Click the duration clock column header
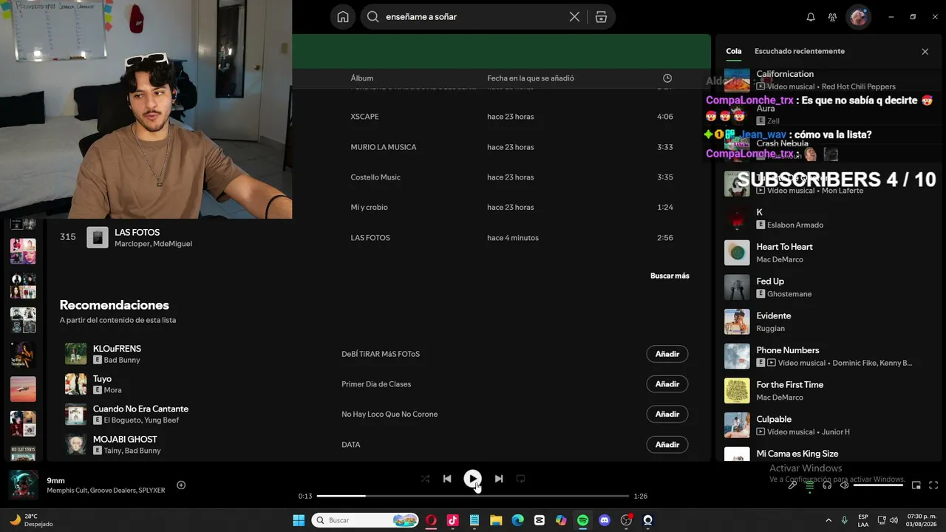Screen dimensions: 946x532 [x=667, y=78]
